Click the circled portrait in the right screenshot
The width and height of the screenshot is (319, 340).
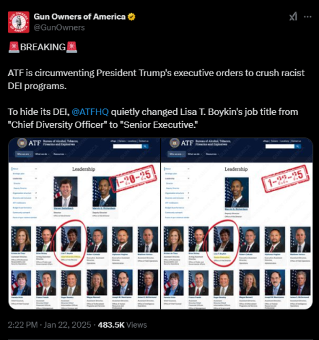224,239
